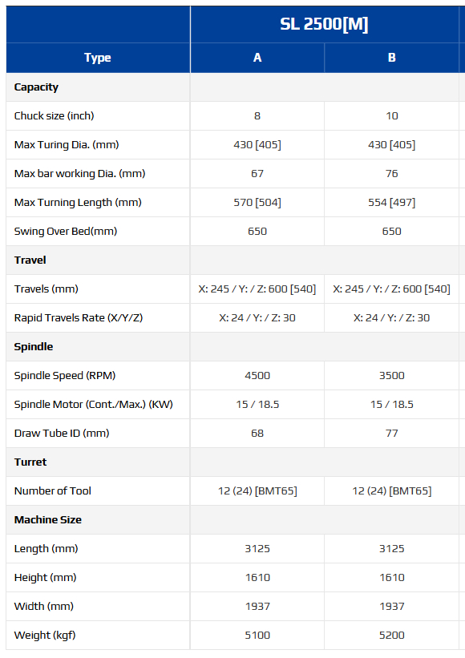The image size is (465, 658).
Task: Click the SL 2500[M] header
Action: tap(324, 24)
